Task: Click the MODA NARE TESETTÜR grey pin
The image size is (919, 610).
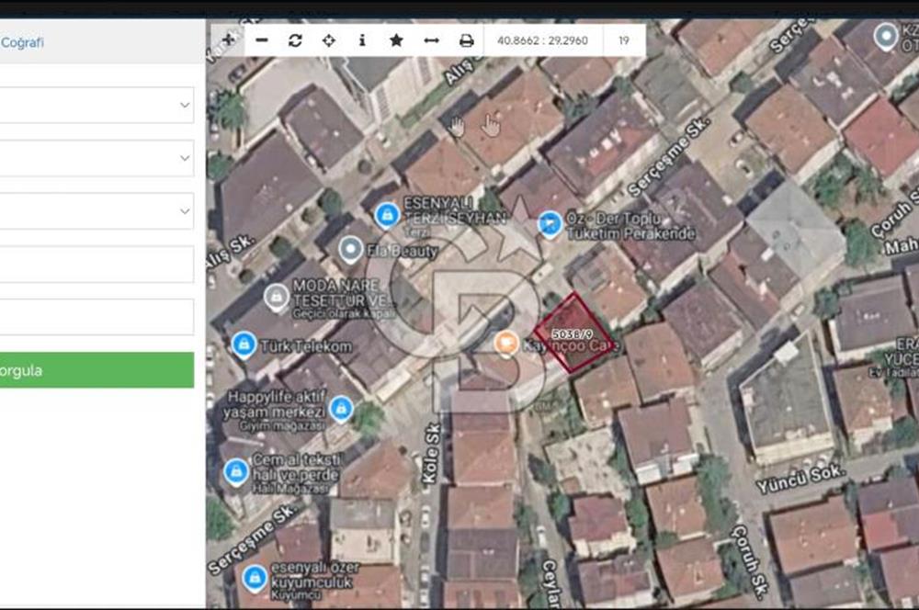Action: (276, 298)
